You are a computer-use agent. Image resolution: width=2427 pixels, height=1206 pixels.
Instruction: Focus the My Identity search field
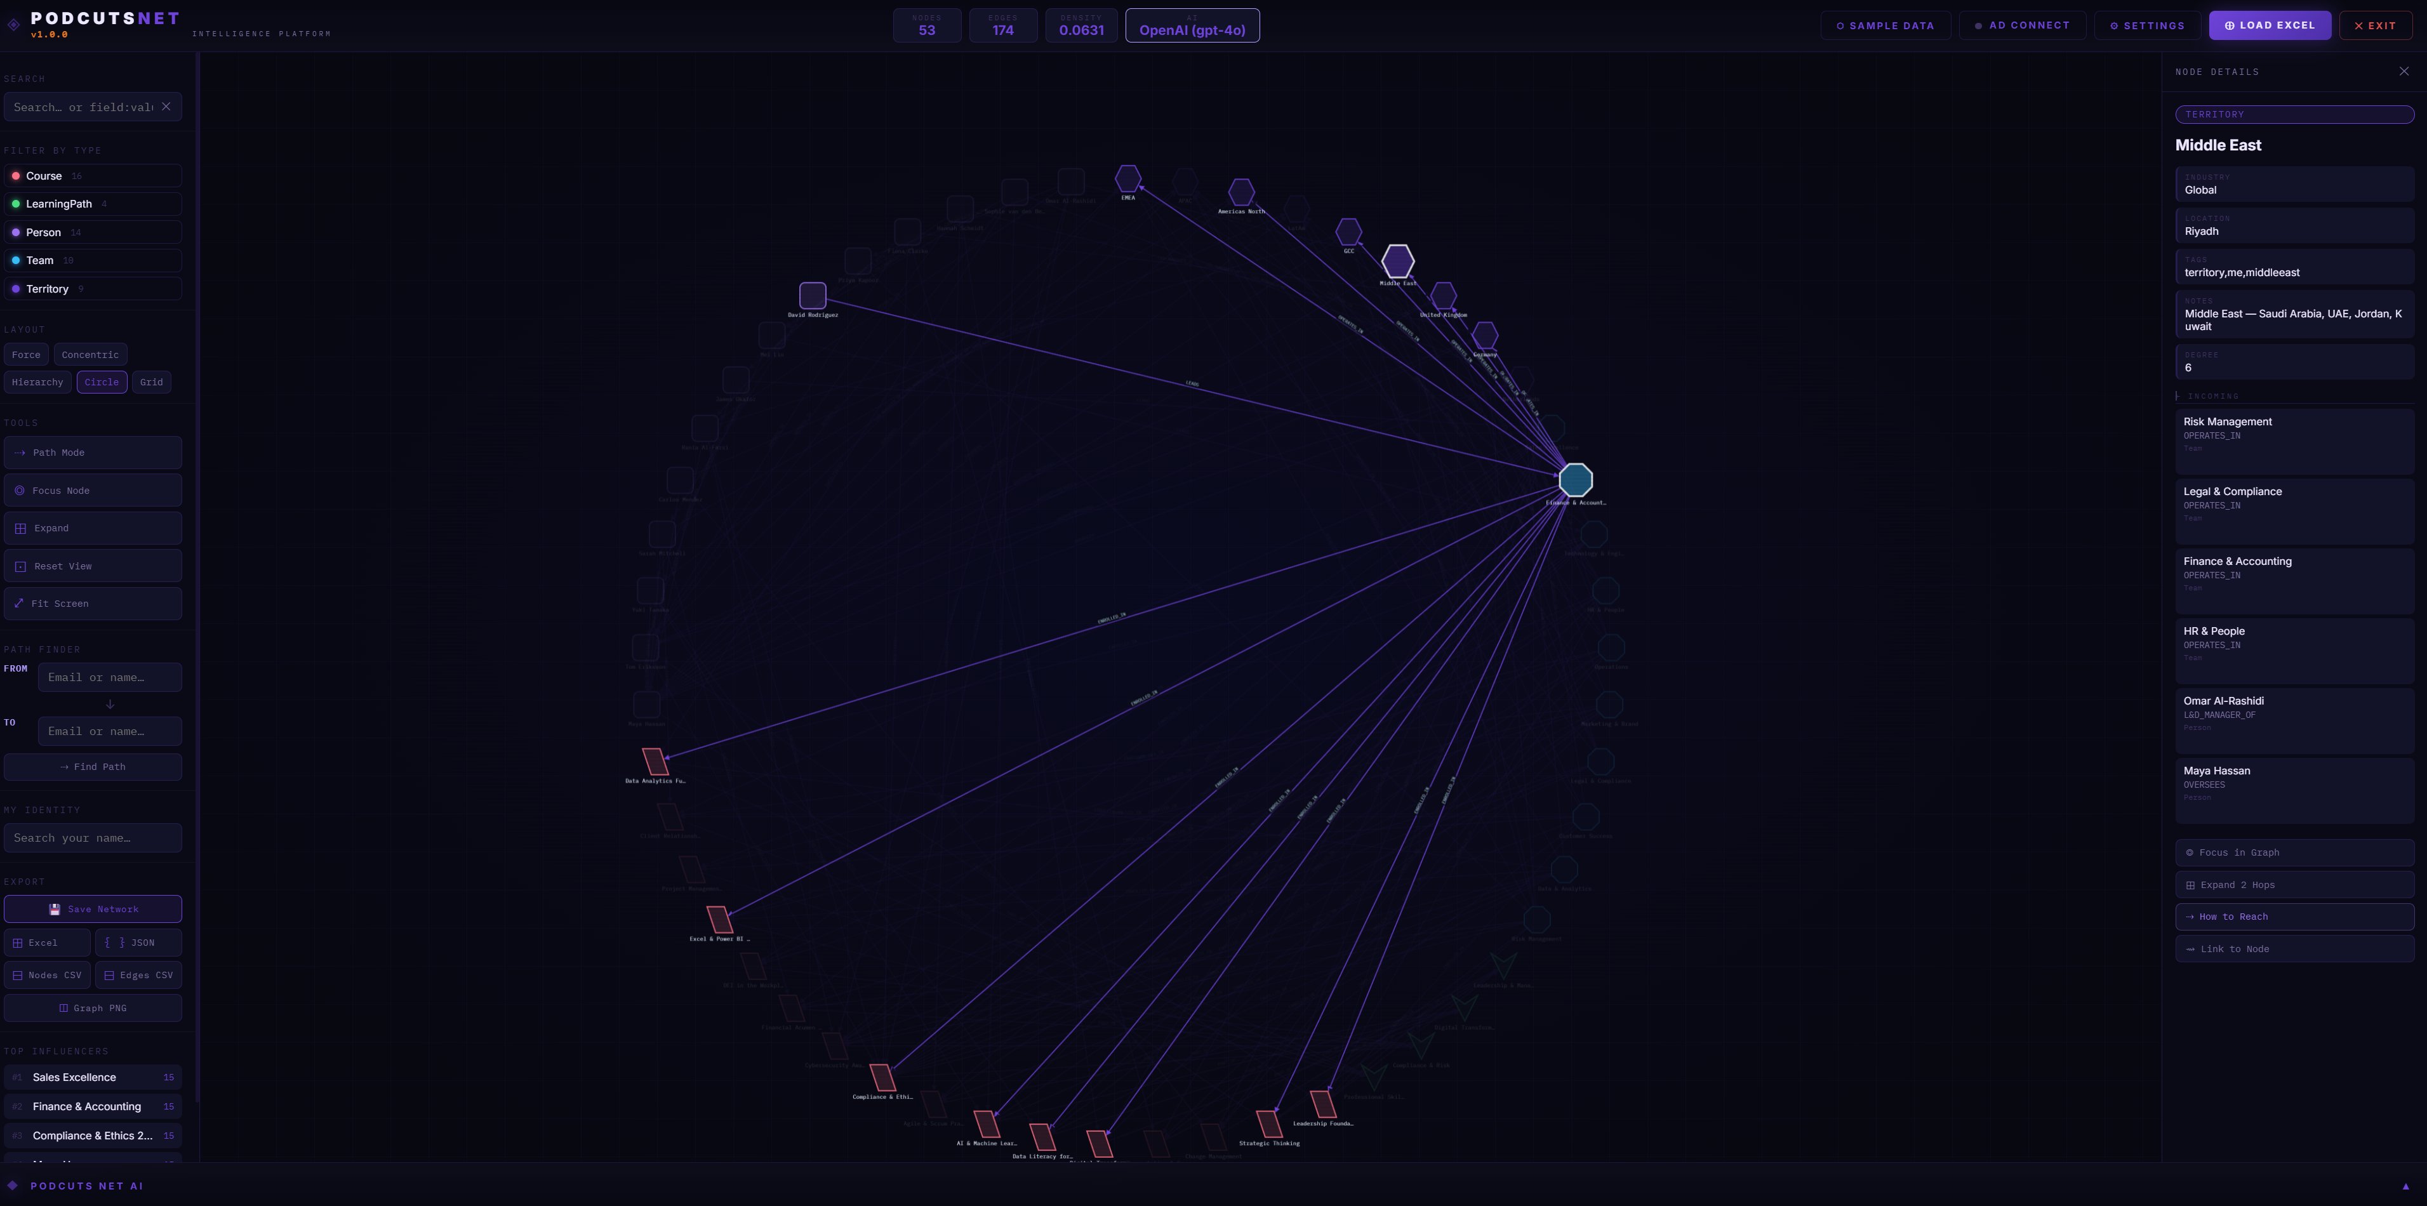click(x=92, y=838)
